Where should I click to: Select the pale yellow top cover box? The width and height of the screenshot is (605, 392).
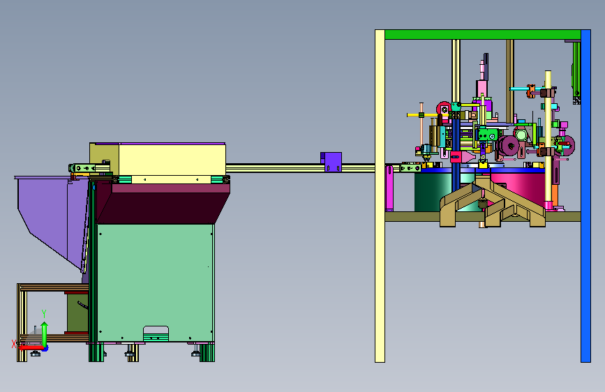click(x=172, y=159)
